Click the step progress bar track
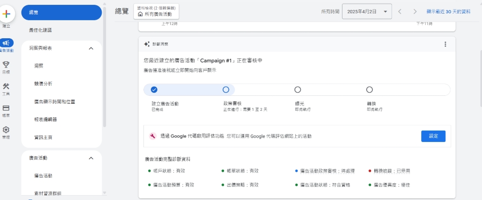Screen dimensions: 482x200 [x=297, y=90]
